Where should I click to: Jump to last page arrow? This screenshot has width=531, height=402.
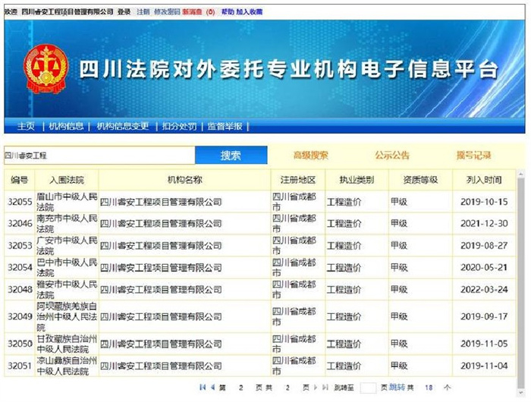325,387
